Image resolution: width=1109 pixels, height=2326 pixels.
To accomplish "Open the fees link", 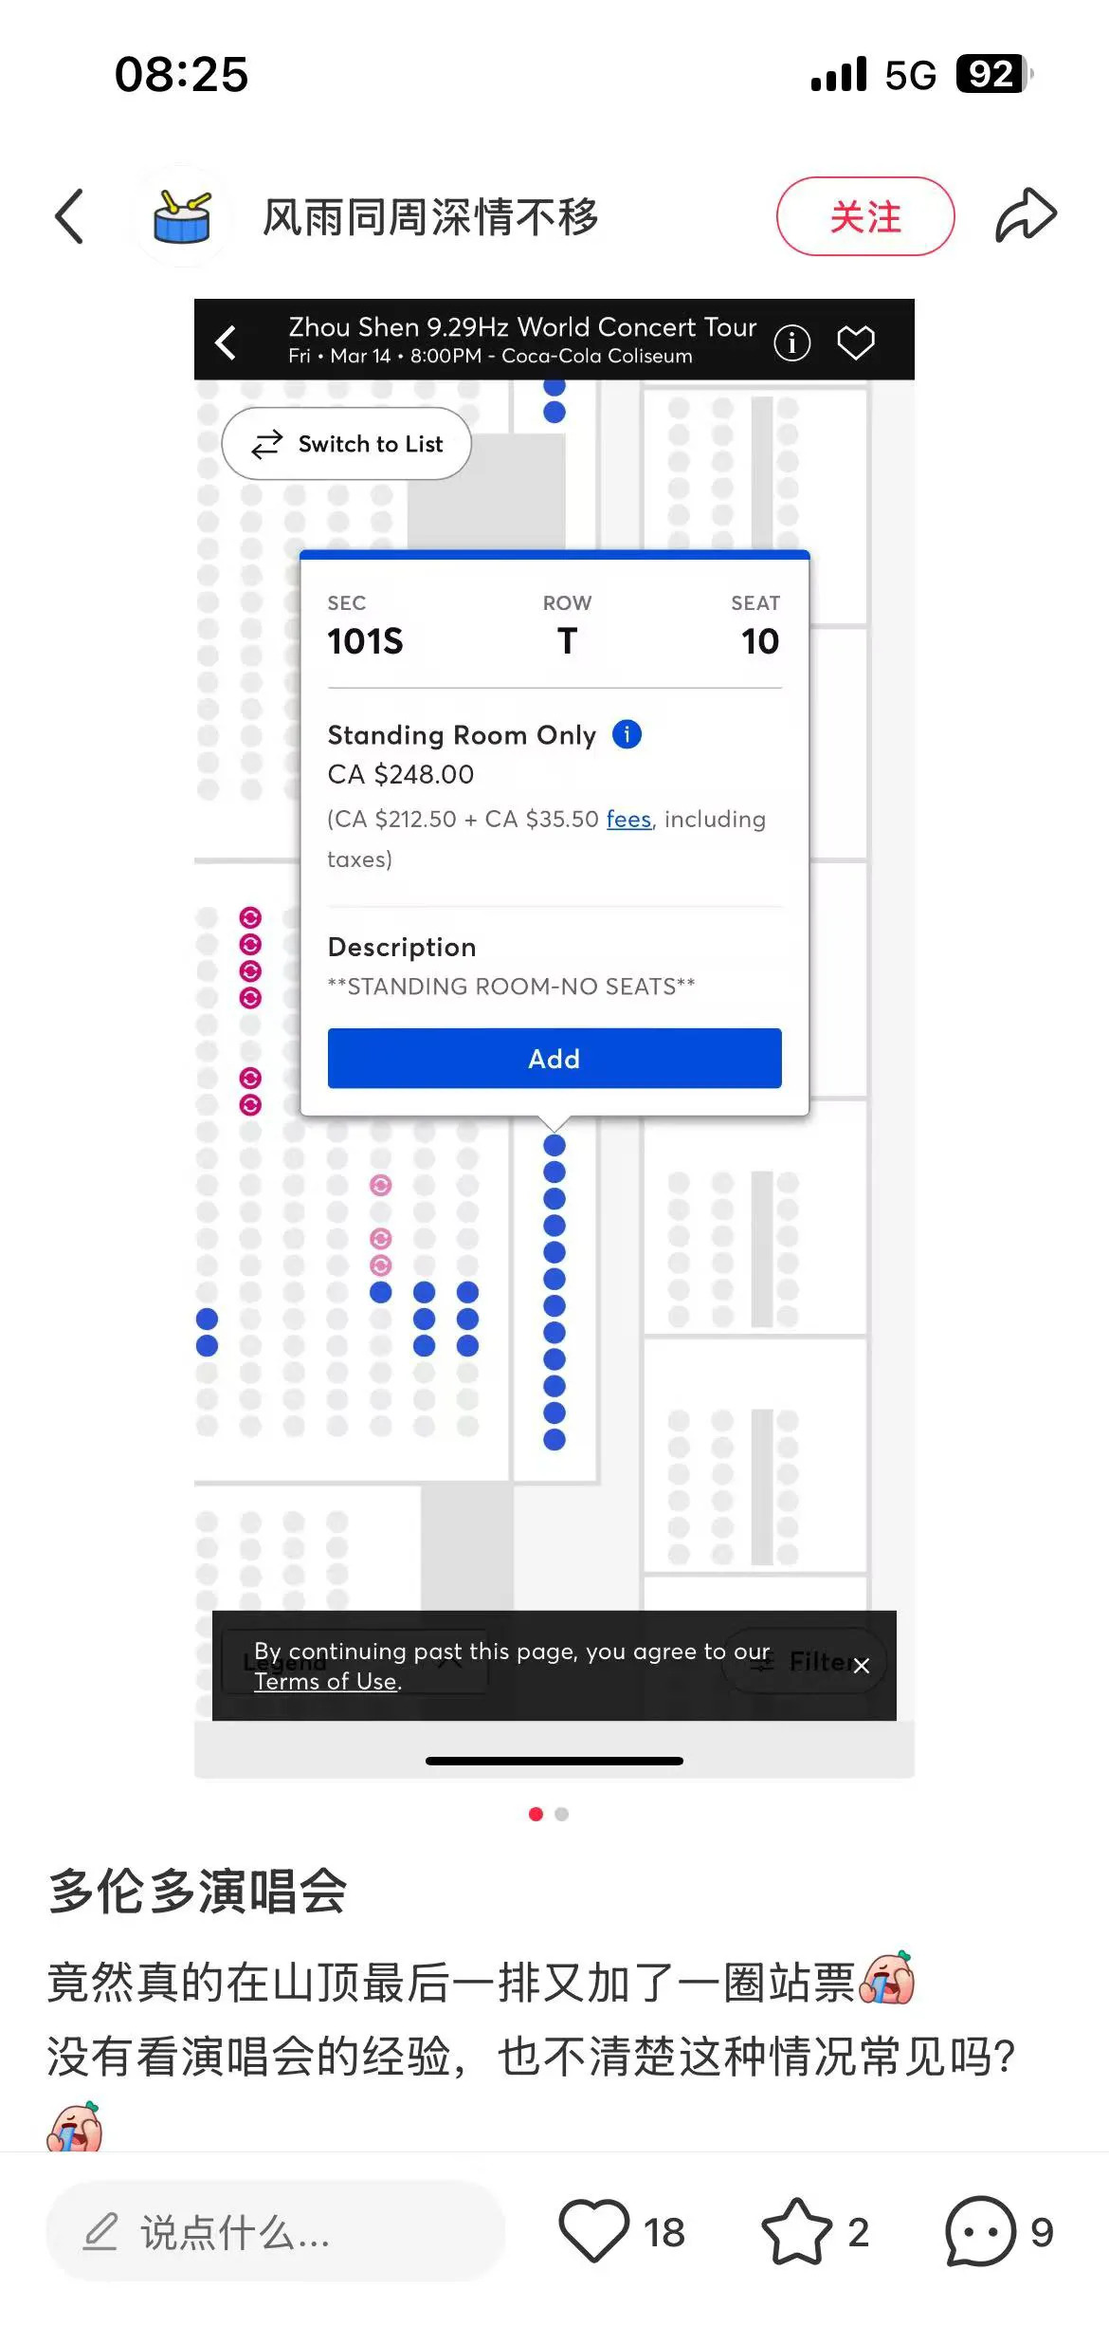I will (628, 819).
